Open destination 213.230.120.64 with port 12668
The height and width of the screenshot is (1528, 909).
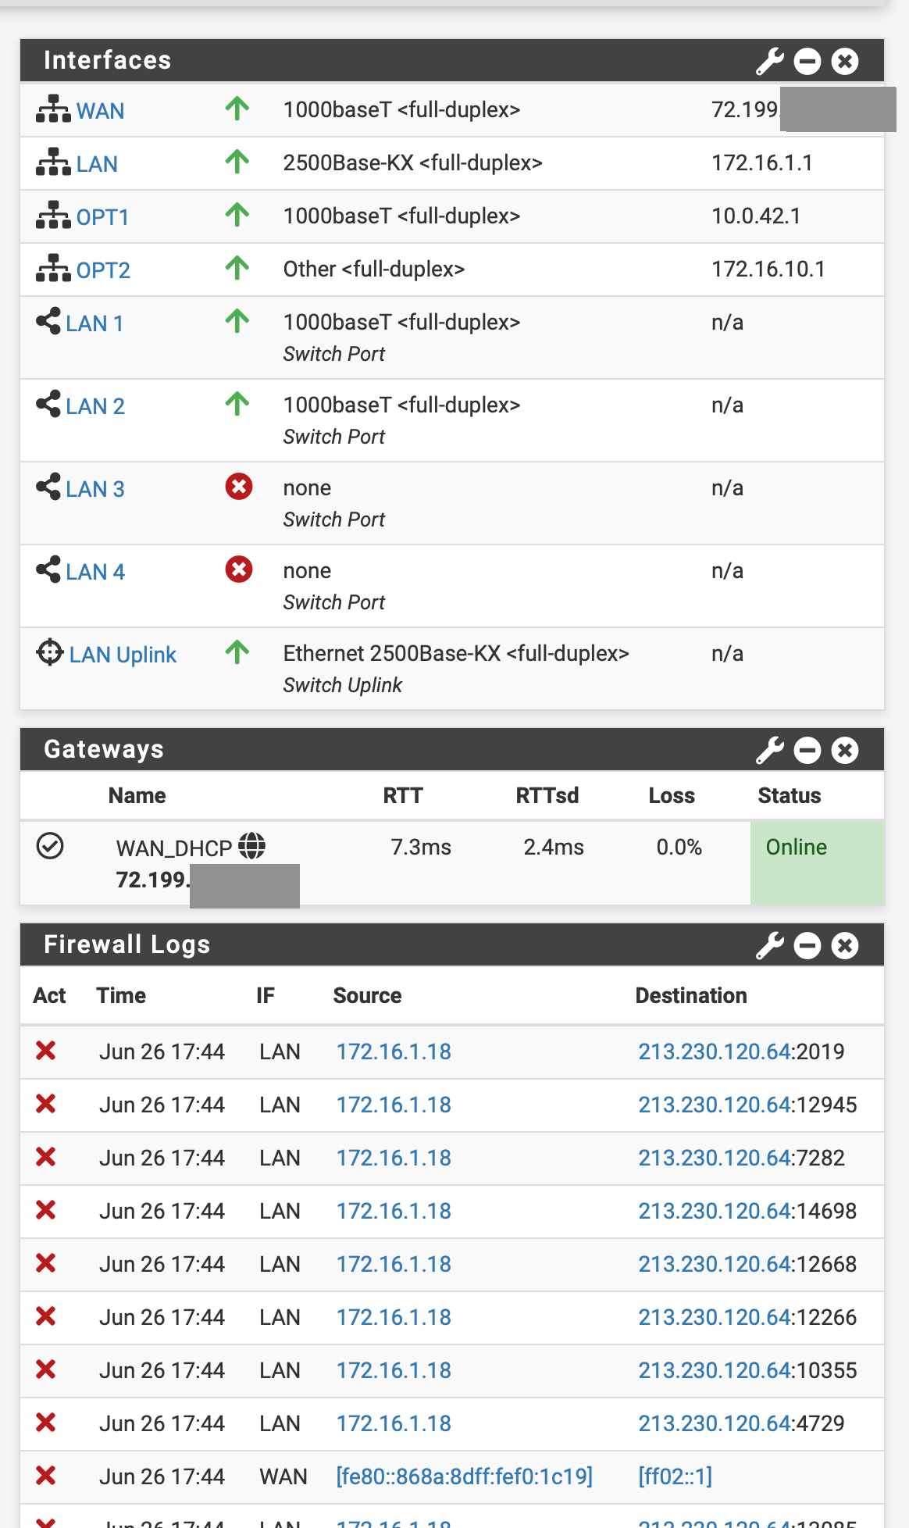[715, 1264]
